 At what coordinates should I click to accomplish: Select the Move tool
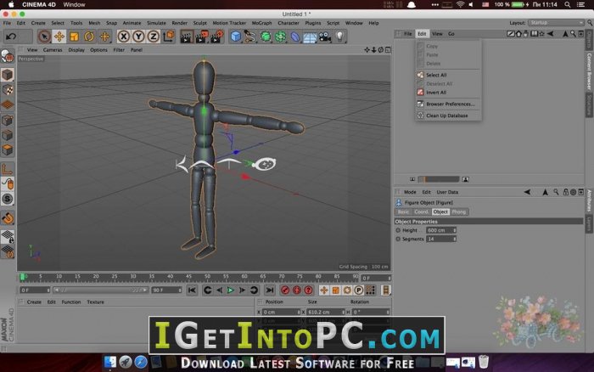[x=59, y=37]
